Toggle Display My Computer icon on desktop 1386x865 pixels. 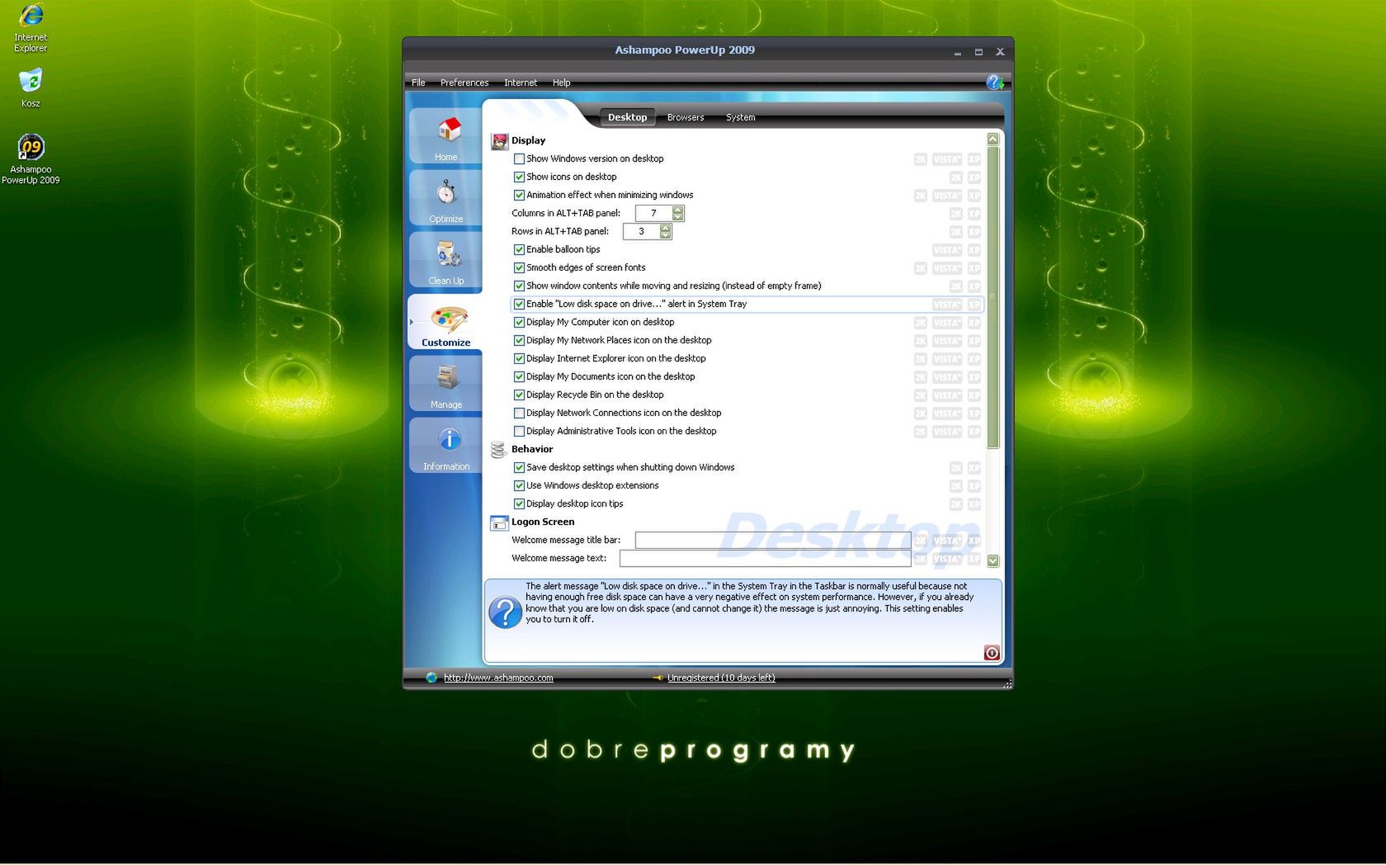(x=519, y=322)
